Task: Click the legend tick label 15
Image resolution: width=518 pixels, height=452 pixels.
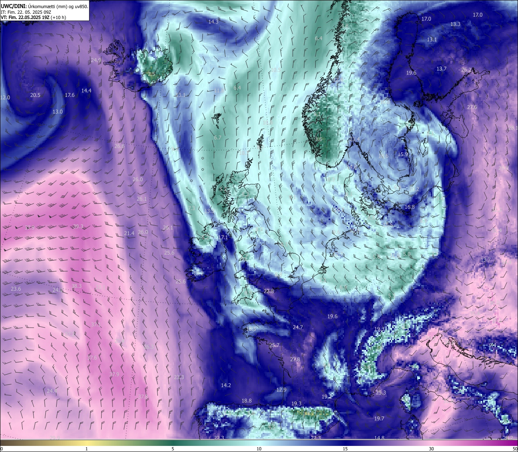Action: click(345, 449)
